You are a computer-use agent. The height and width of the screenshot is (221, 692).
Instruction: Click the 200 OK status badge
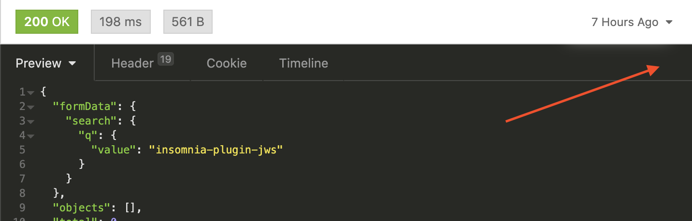(47, 22)
